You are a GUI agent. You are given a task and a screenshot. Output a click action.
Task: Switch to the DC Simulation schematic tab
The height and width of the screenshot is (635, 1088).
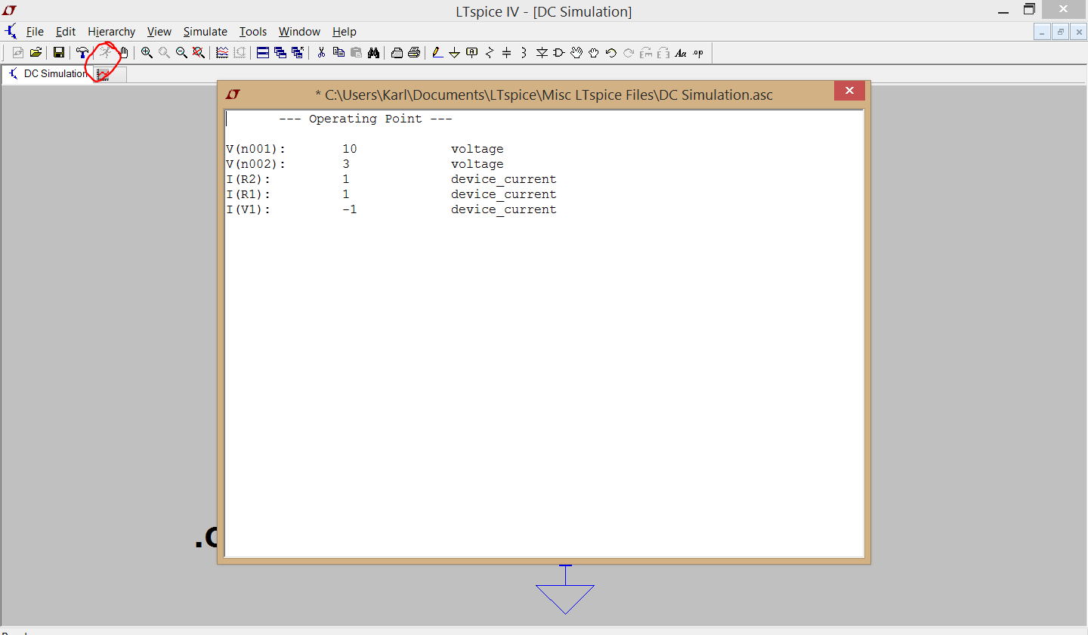tap(47, 73)
